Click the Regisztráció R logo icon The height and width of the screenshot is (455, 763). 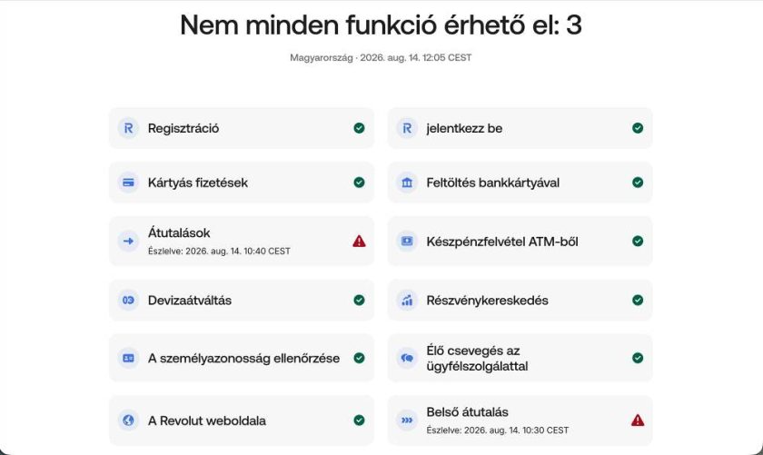click(128, 128)
